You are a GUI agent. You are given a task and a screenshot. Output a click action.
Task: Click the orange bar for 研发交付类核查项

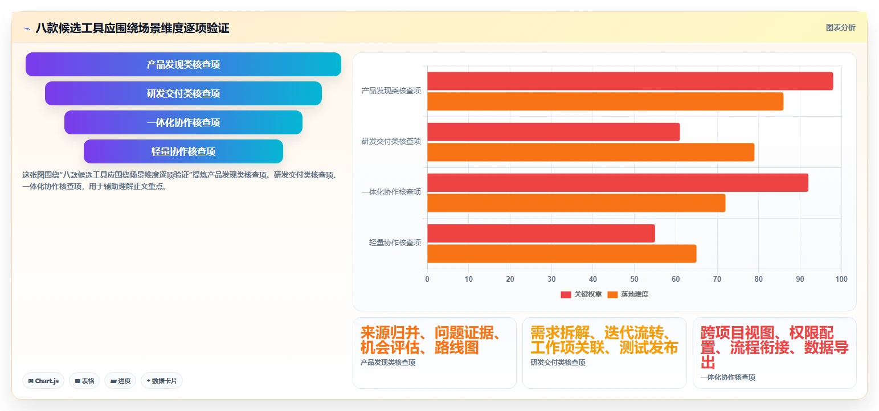tap(591, 152)
